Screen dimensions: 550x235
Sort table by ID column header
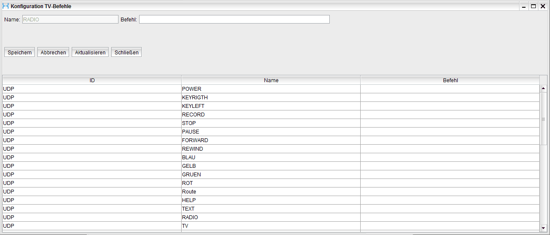(92, 80)
